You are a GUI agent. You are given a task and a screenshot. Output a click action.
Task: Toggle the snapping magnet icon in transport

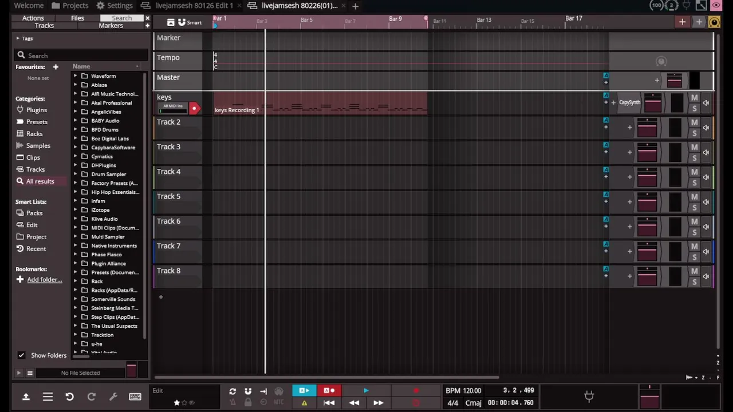pyautogui.click(x=248, y=391)
